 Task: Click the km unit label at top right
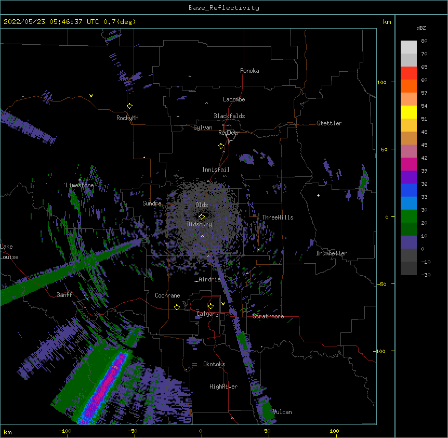(387, 22)
